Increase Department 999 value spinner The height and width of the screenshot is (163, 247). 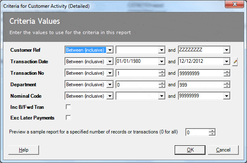coord(227,83)
